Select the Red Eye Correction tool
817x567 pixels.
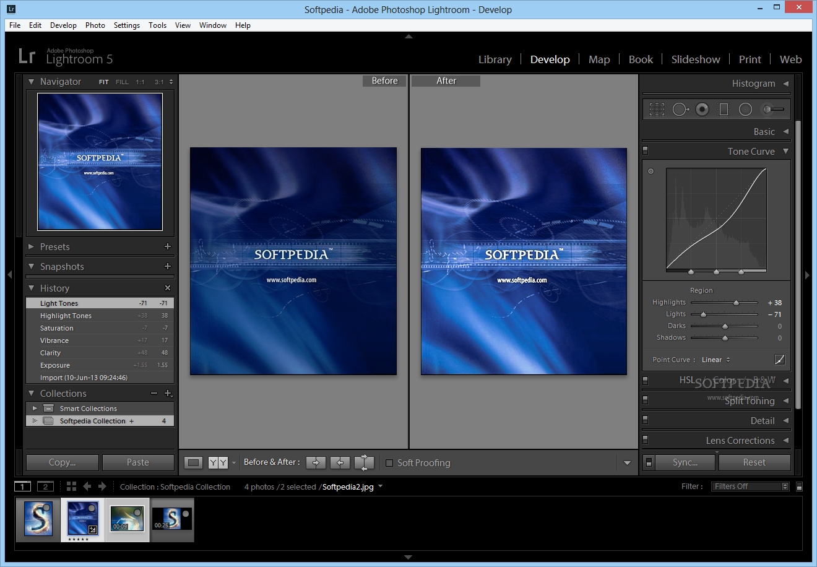coord(702,110)
